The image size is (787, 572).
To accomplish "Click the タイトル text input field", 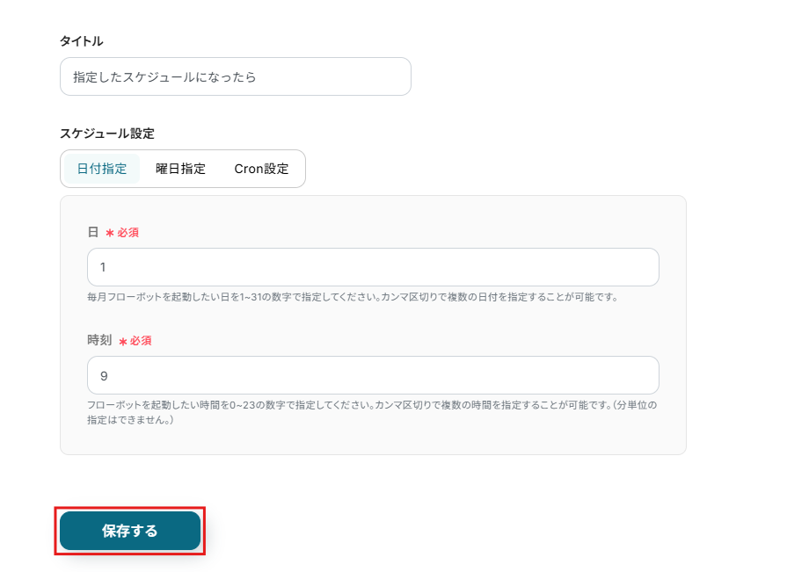I will [x=235, y=76].
